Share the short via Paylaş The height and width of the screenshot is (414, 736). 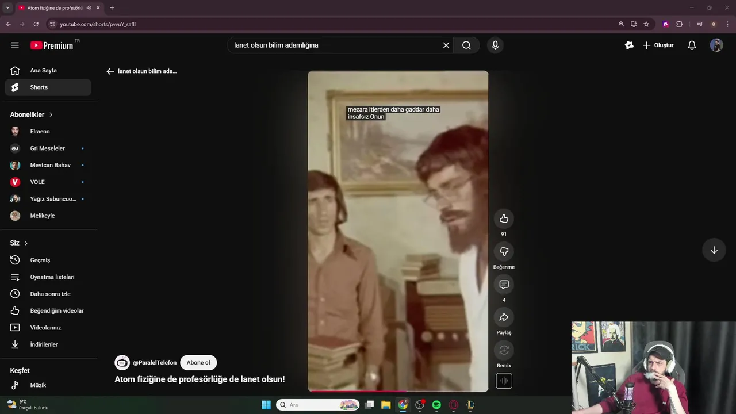(504, 317)
